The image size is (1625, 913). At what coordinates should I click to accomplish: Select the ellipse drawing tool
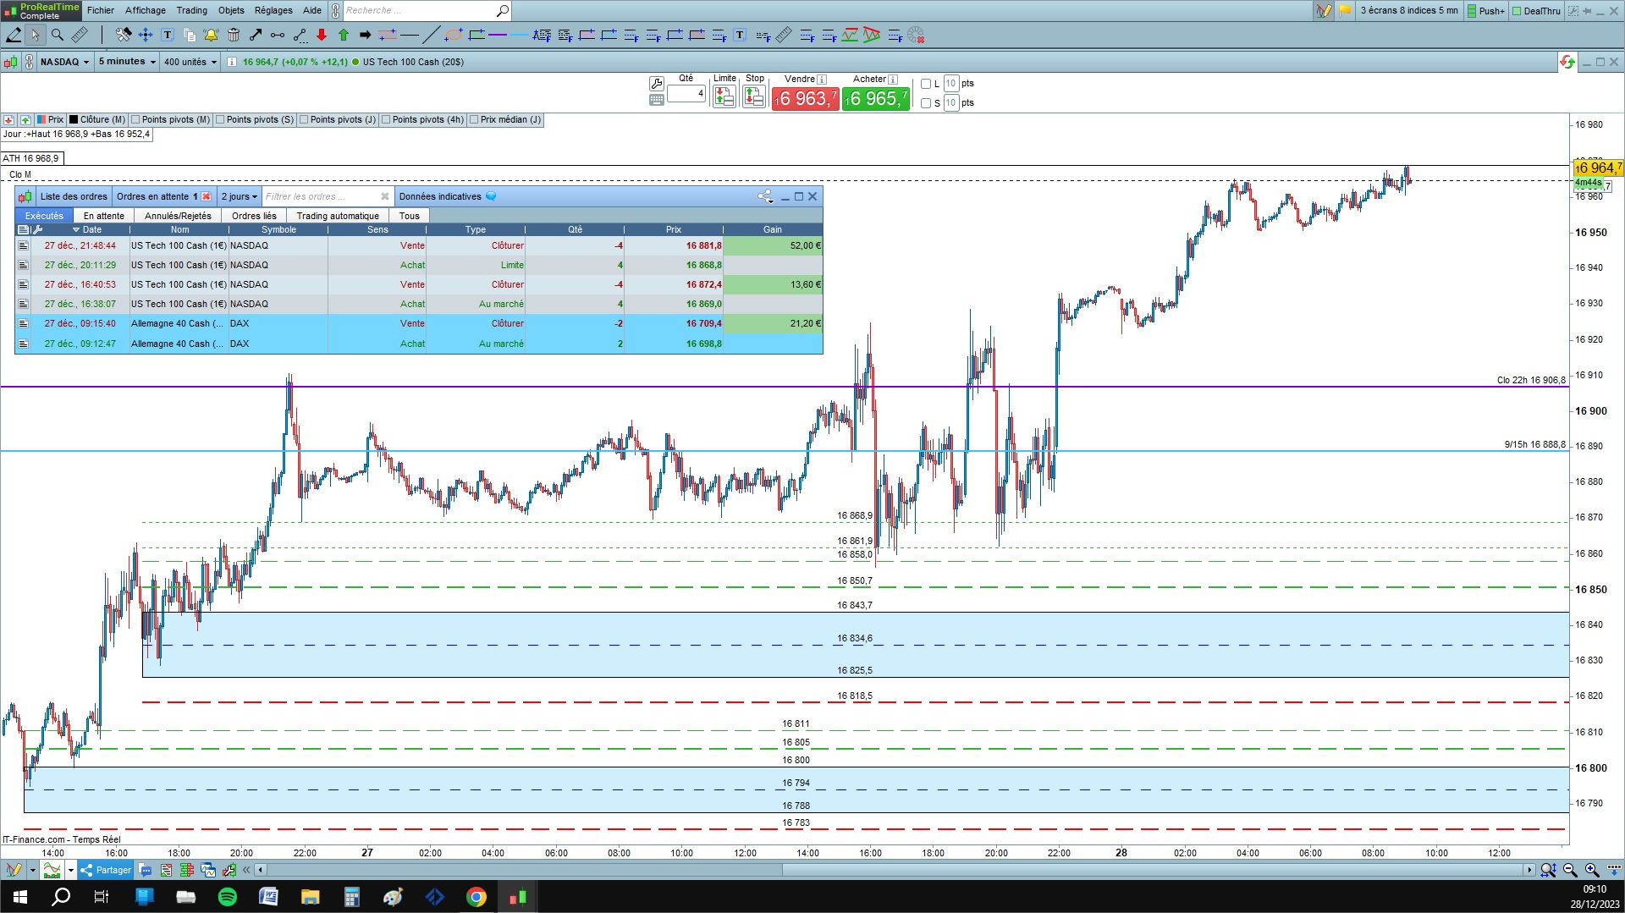(x=454, y=35)
